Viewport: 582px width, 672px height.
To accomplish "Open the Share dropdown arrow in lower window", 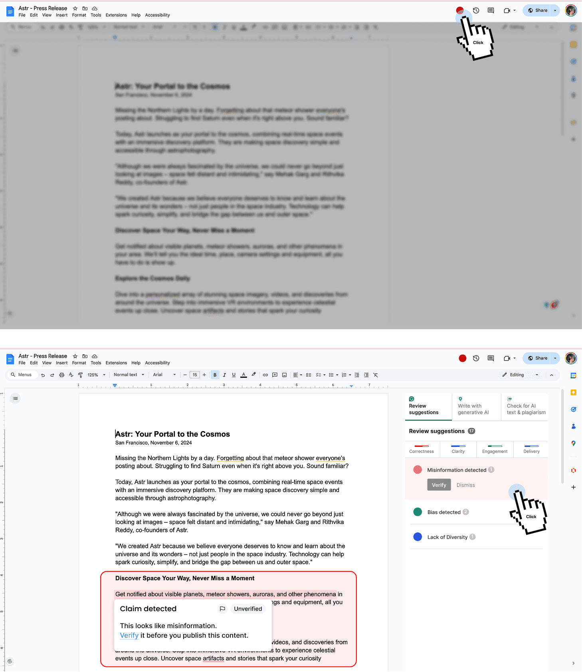I will point(555,358).
